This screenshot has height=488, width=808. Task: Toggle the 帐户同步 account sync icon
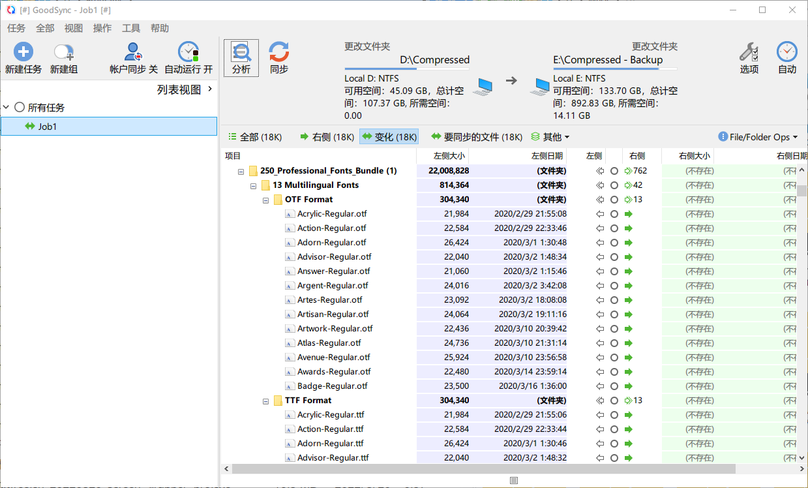click(134, 52)
